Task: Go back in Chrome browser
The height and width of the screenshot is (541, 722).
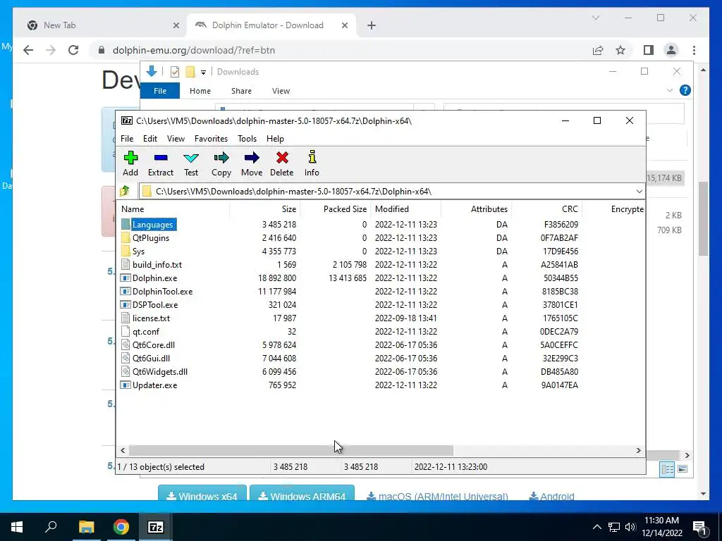Action: tap(28, 50)
